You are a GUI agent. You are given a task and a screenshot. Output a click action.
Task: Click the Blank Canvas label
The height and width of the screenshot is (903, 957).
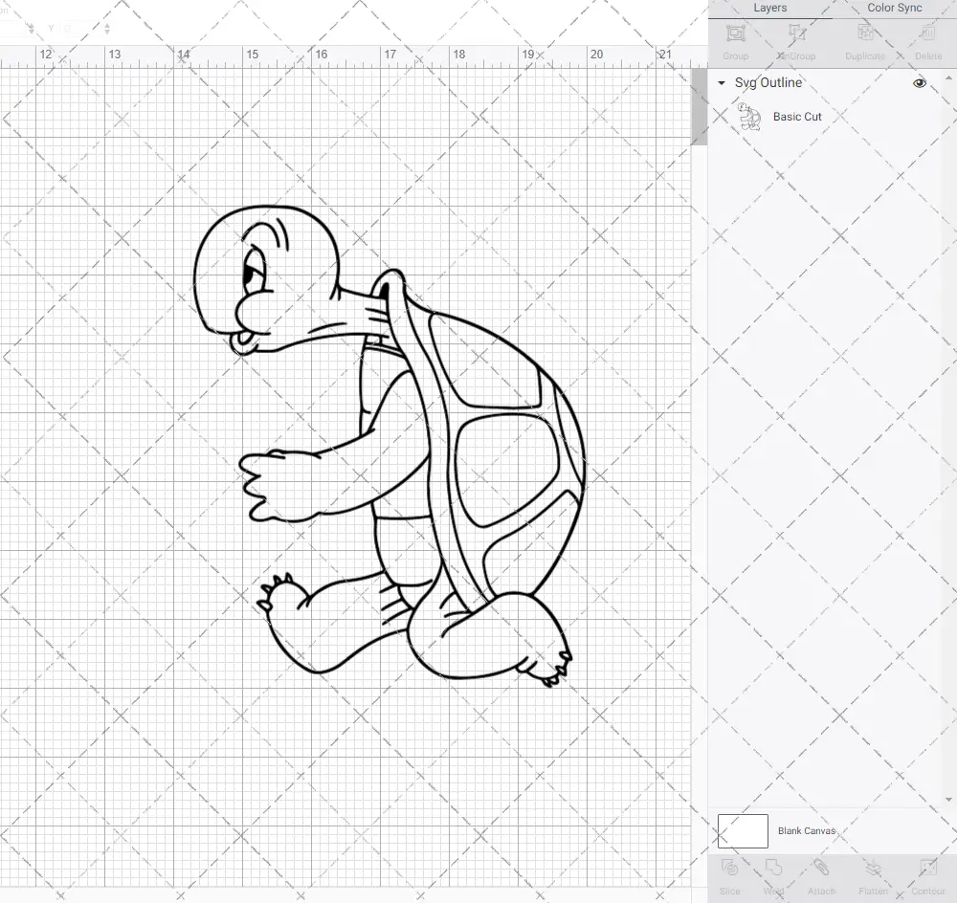(x=807, y=830)
